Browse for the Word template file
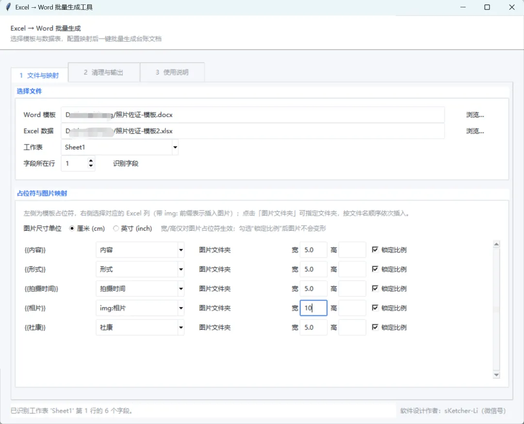524x424 pixels. coord(475,115)
